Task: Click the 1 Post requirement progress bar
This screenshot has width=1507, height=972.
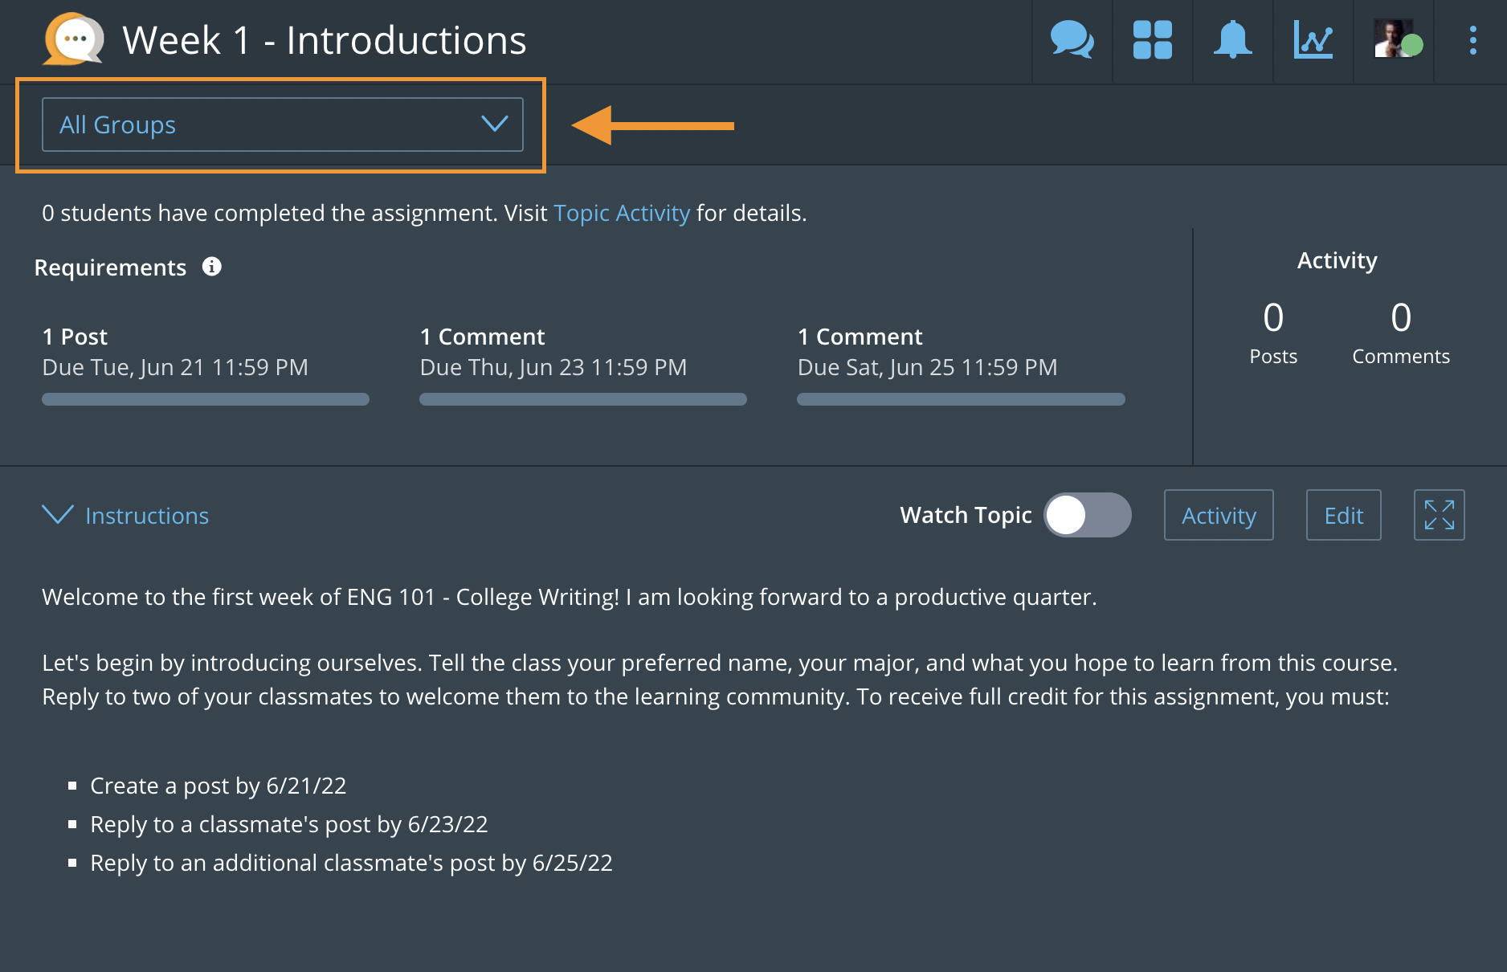Action: 206,399
